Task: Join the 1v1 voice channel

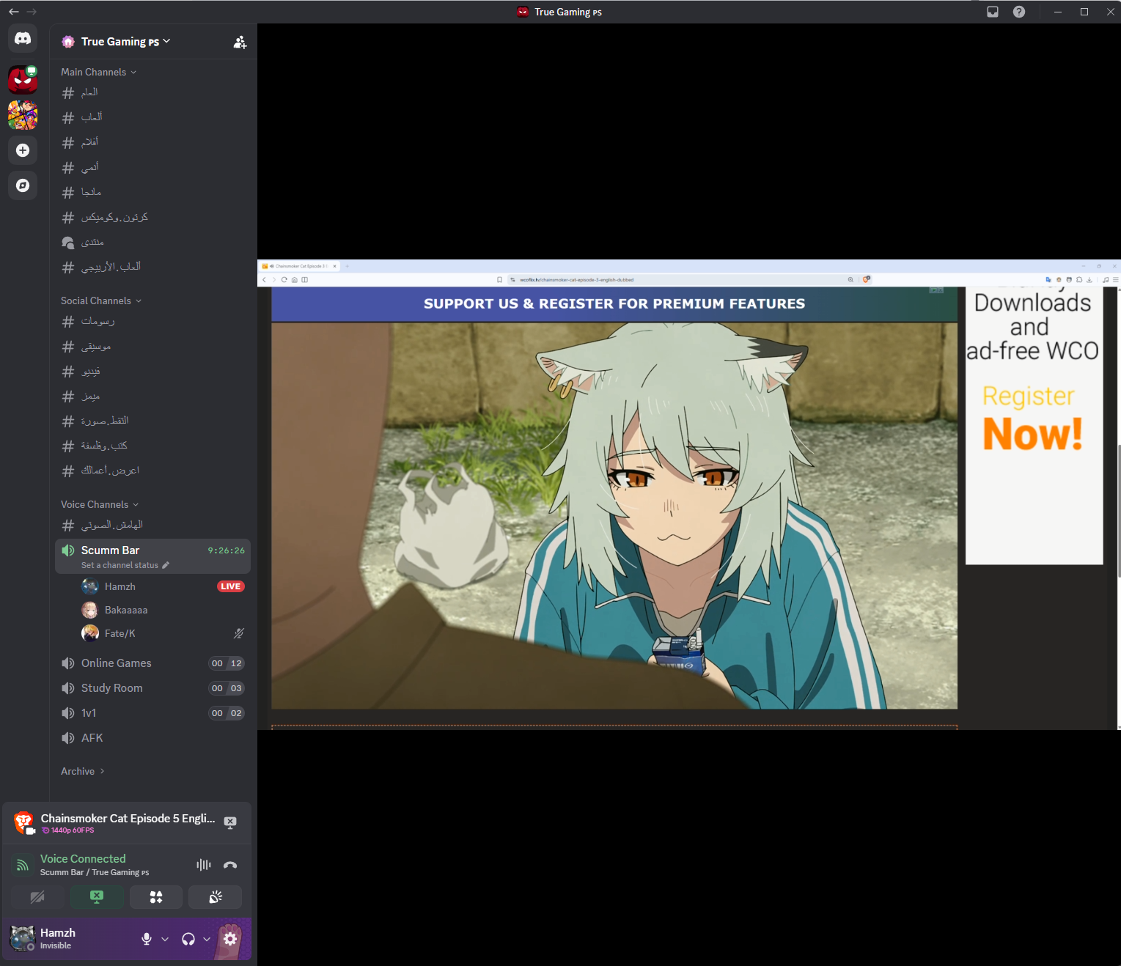Action: point(152,713)
